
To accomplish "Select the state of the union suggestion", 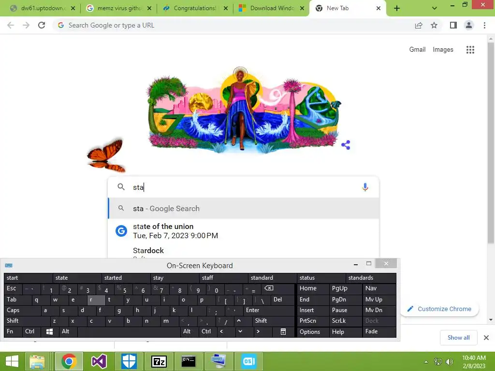I will click(243, 231).
